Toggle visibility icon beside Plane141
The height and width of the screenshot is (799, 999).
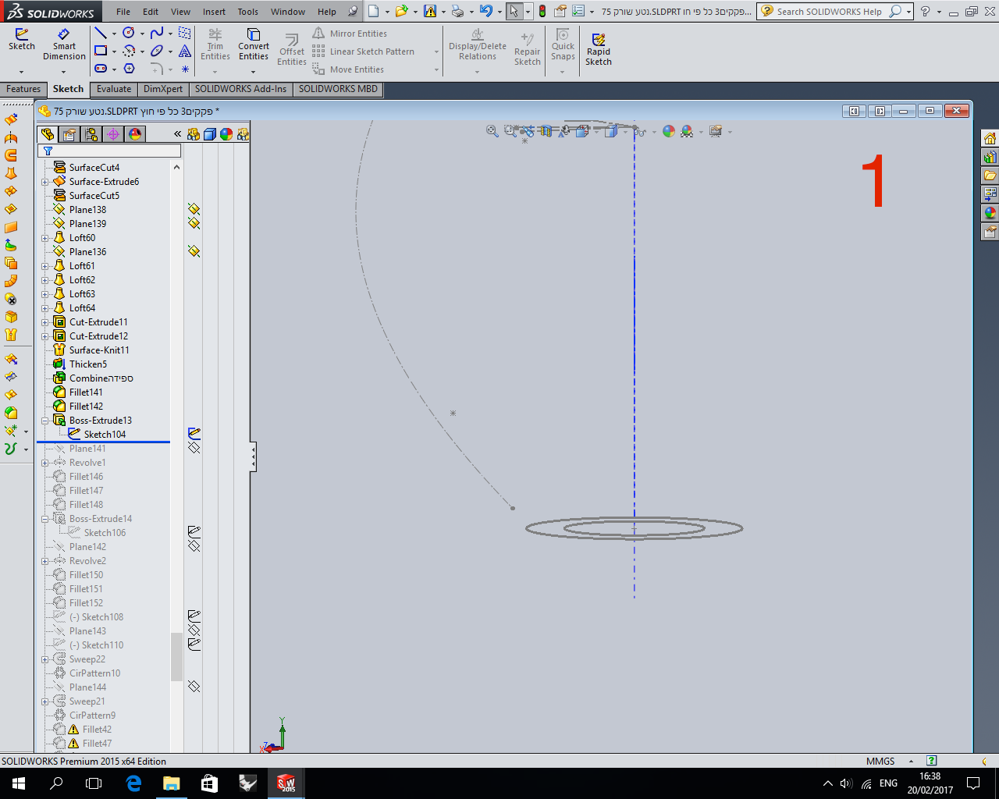coord(194,448)
